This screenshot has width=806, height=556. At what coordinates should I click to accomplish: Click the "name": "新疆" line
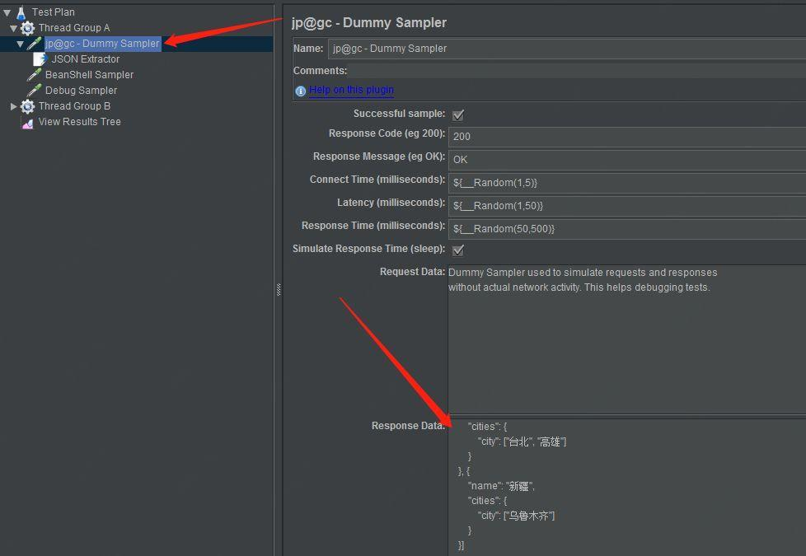(x=501, y=486)
